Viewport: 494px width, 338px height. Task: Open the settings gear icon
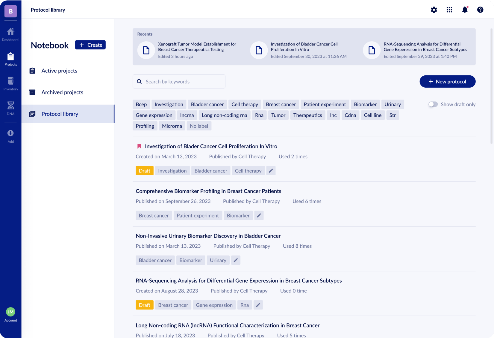pos(434,10)
